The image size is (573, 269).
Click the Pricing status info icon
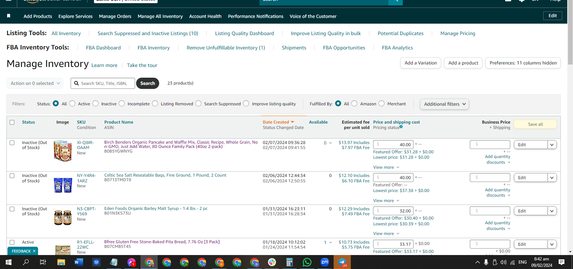(401, 127)
